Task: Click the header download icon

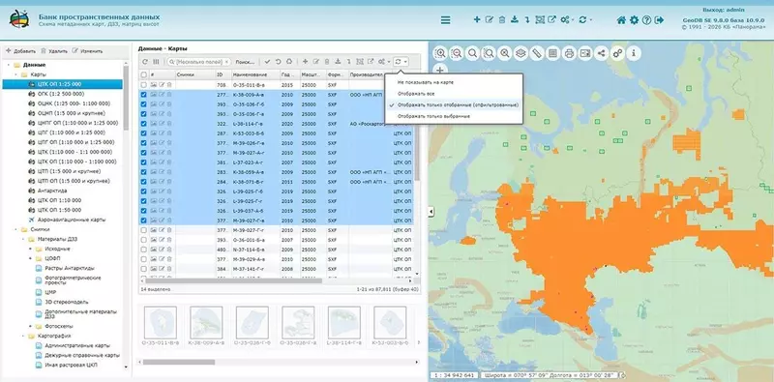Action: 515,19
